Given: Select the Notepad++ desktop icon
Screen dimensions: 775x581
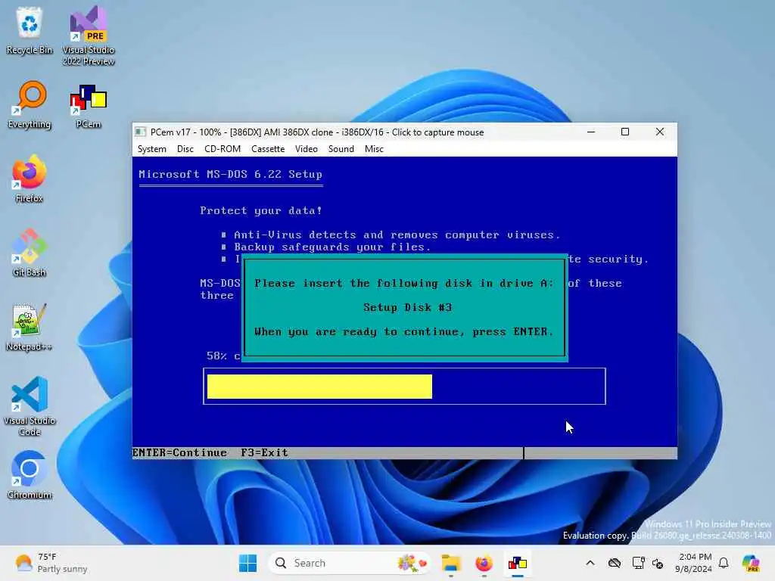Looking at the screenshot, I should tap(30, 327).
